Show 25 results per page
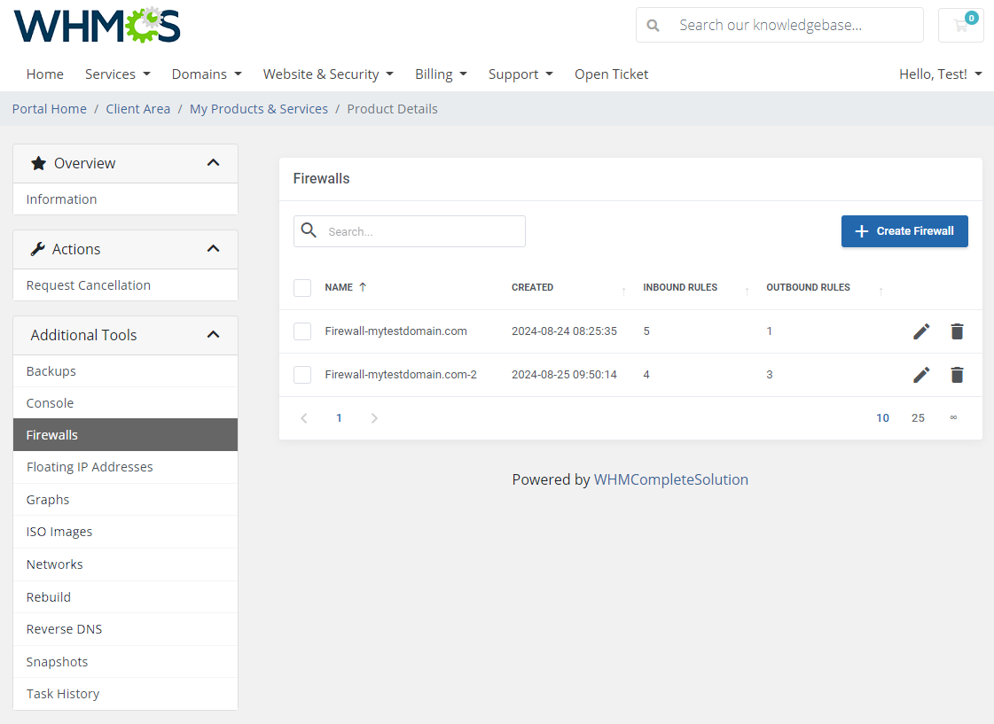 [x=918, y=417]
